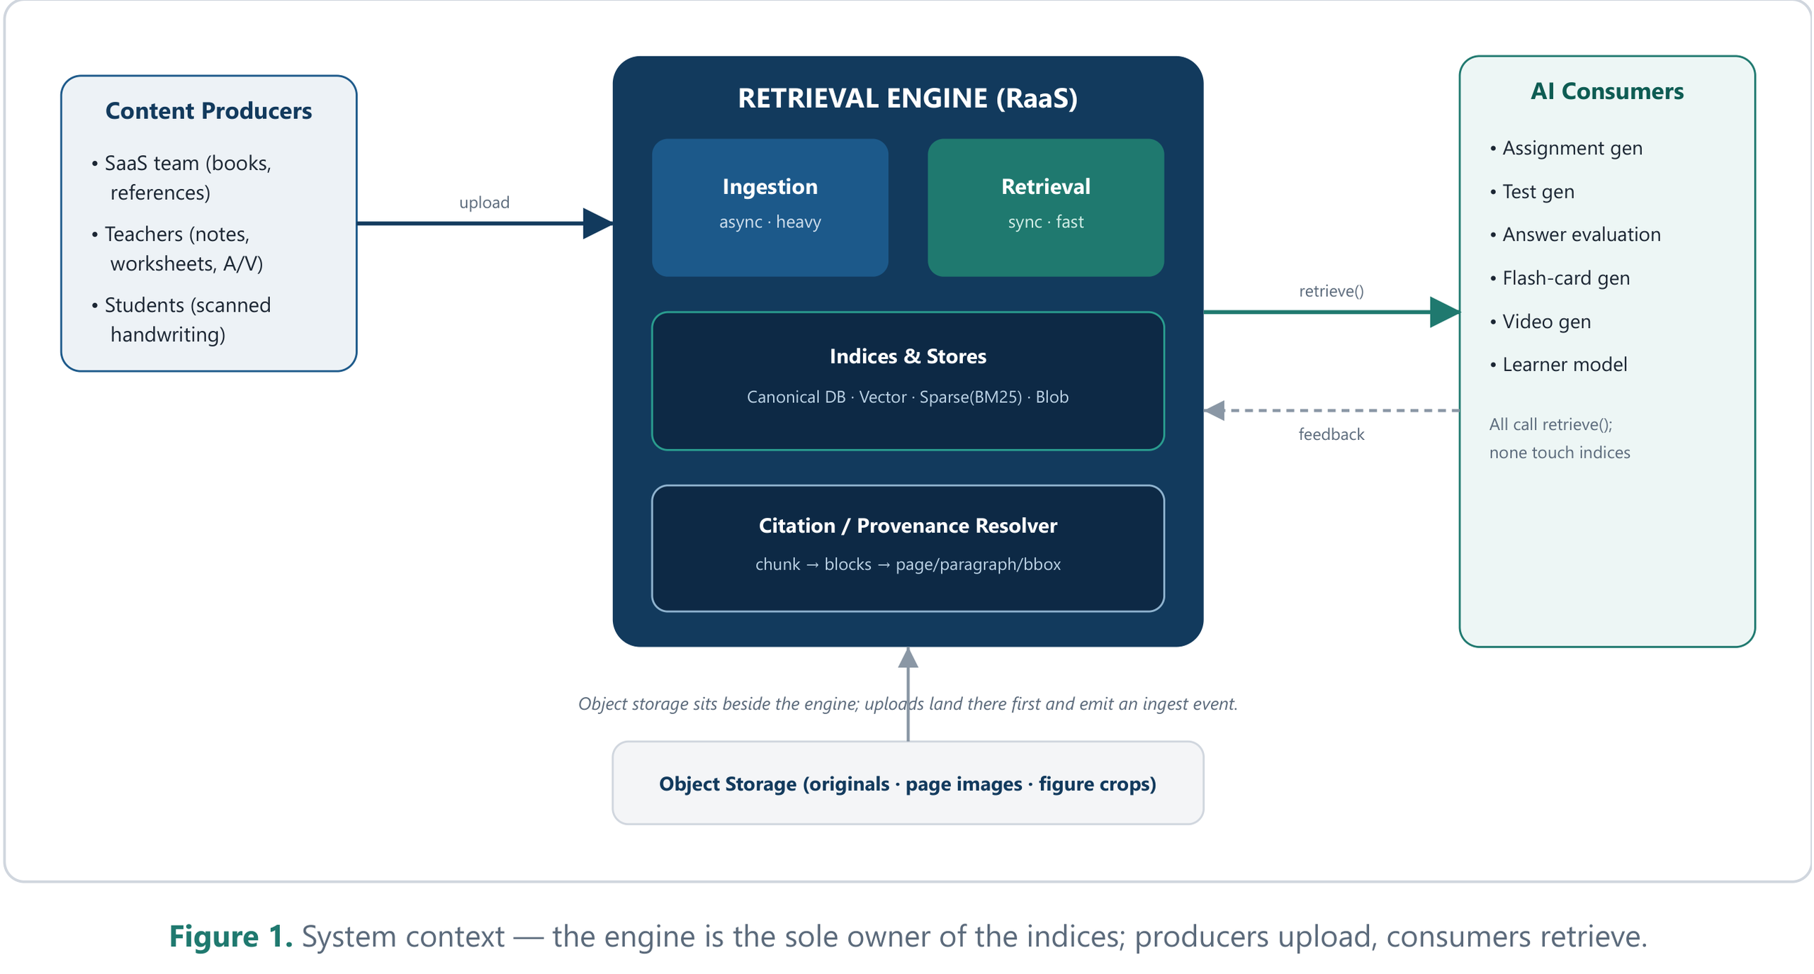The image size is (1814, 974).
Task: Click the RETRIEVAL ENGINE (RaaS) title
Action: (908, 98)
